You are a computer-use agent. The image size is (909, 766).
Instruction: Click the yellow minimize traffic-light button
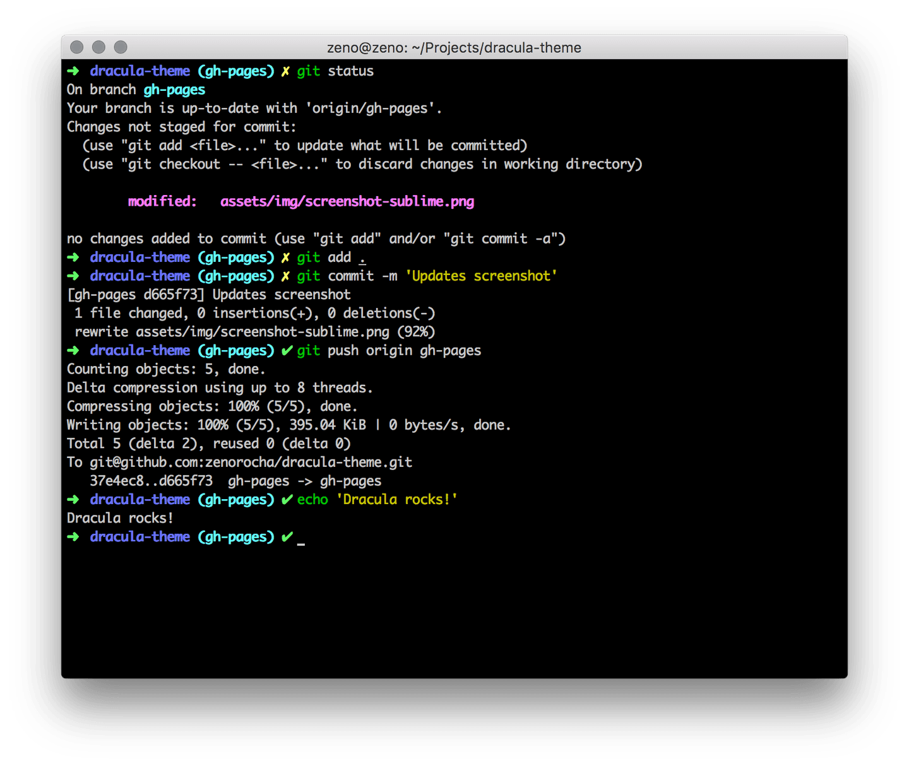coord(98,47)
